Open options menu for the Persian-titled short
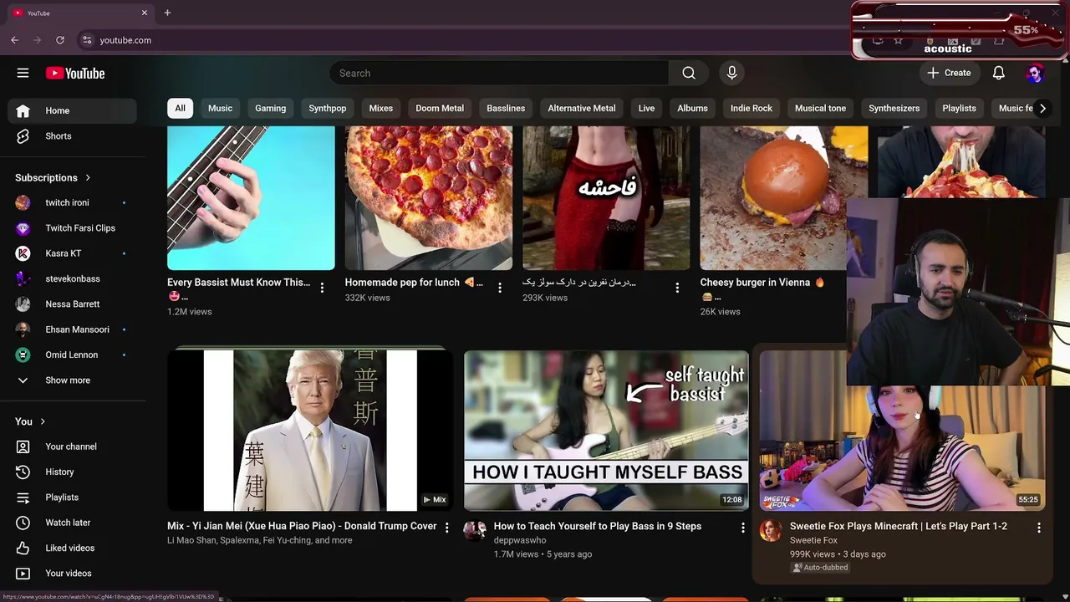Viewport: 1070px width, 602px height. point(677,288)
